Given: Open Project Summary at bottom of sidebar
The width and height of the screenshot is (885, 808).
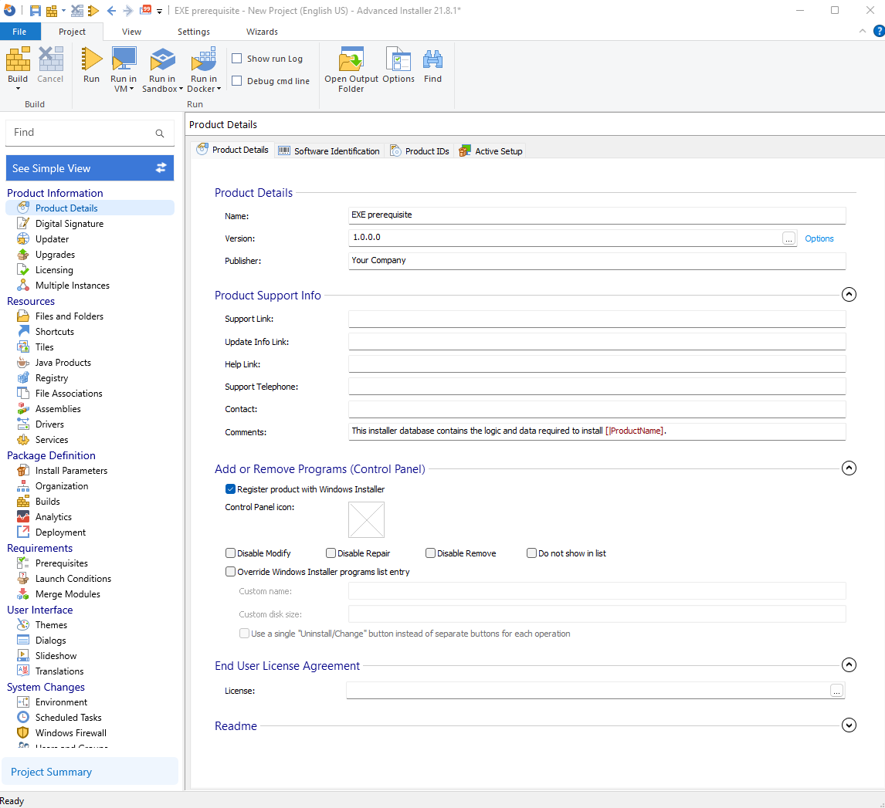Looking at the screenshot, I should click(x=90, y=772).
